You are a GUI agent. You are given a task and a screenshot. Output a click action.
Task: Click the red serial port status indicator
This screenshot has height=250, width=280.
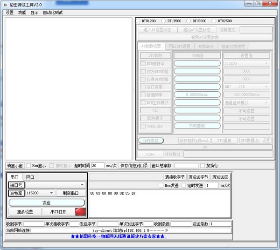(x=80, y=212)
